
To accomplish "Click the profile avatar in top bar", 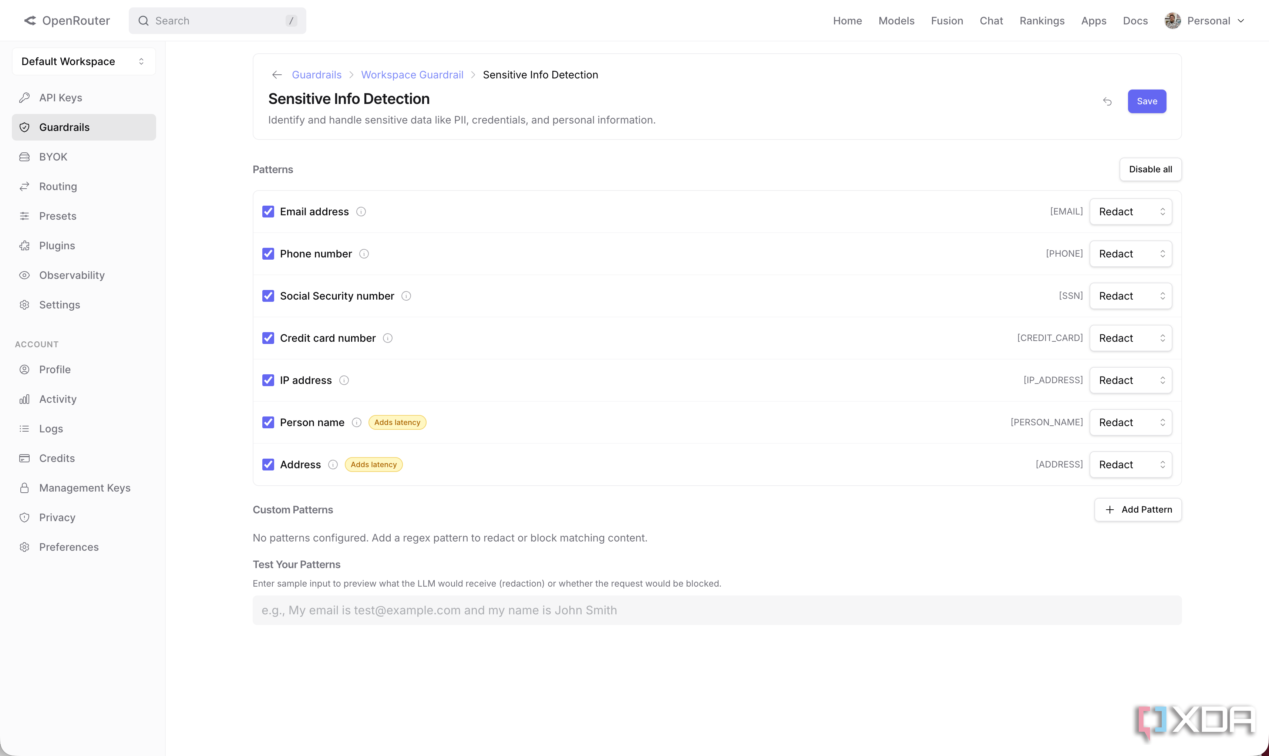I will click(1172, 21).
